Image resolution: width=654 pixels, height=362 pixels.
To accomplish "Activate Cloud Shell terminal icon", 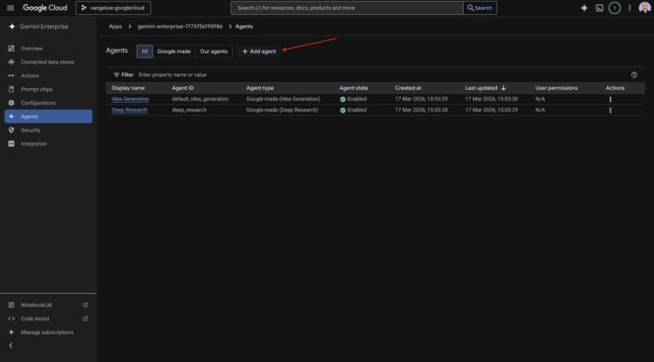I will 599,8.
